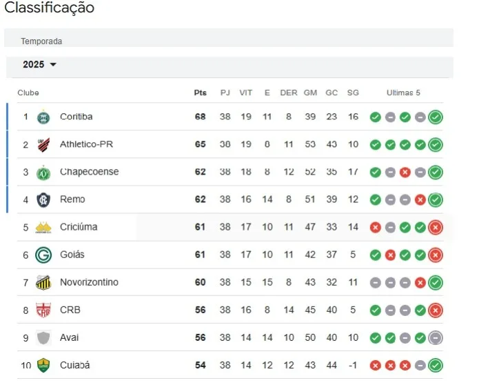Image resolution: width=479 pixels, height=385 pixels.
Task: Open the 2025 season dropdown
Action: click(39, 65)
